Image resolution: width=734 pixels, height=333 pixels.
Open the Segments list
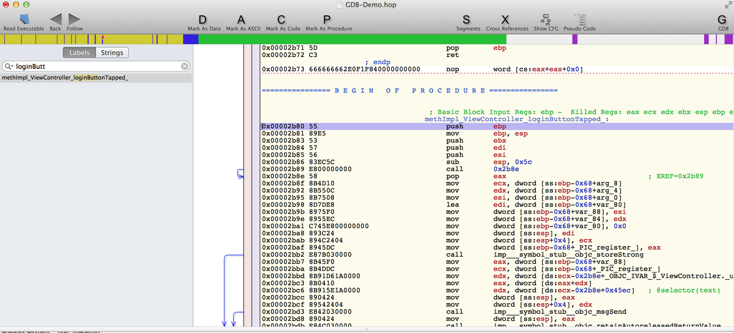[x=467, y=20]
